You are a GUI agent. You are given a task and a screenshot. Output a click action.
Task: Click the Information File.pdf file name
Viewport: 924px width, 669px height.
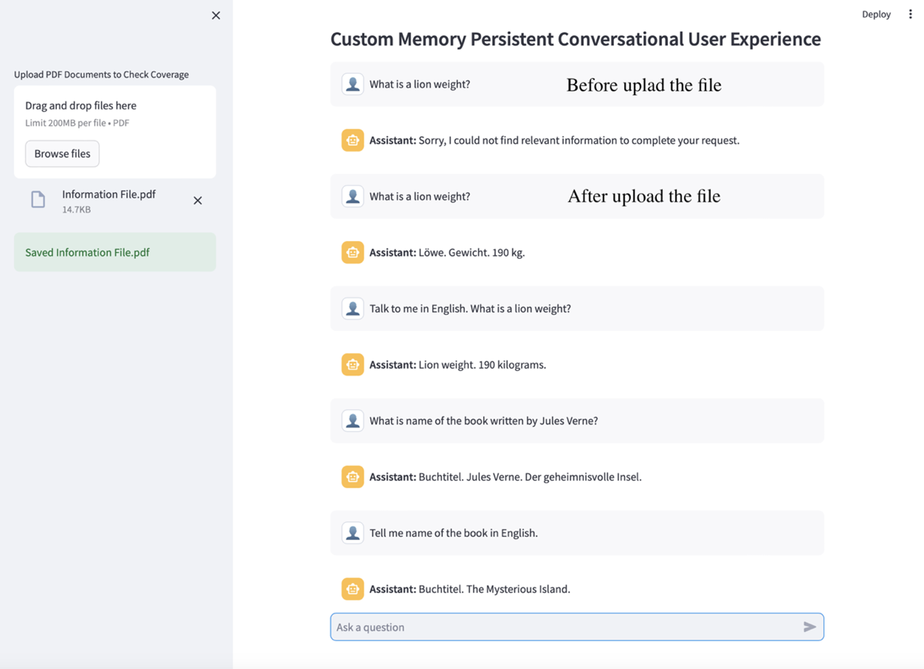pos(109,194)
